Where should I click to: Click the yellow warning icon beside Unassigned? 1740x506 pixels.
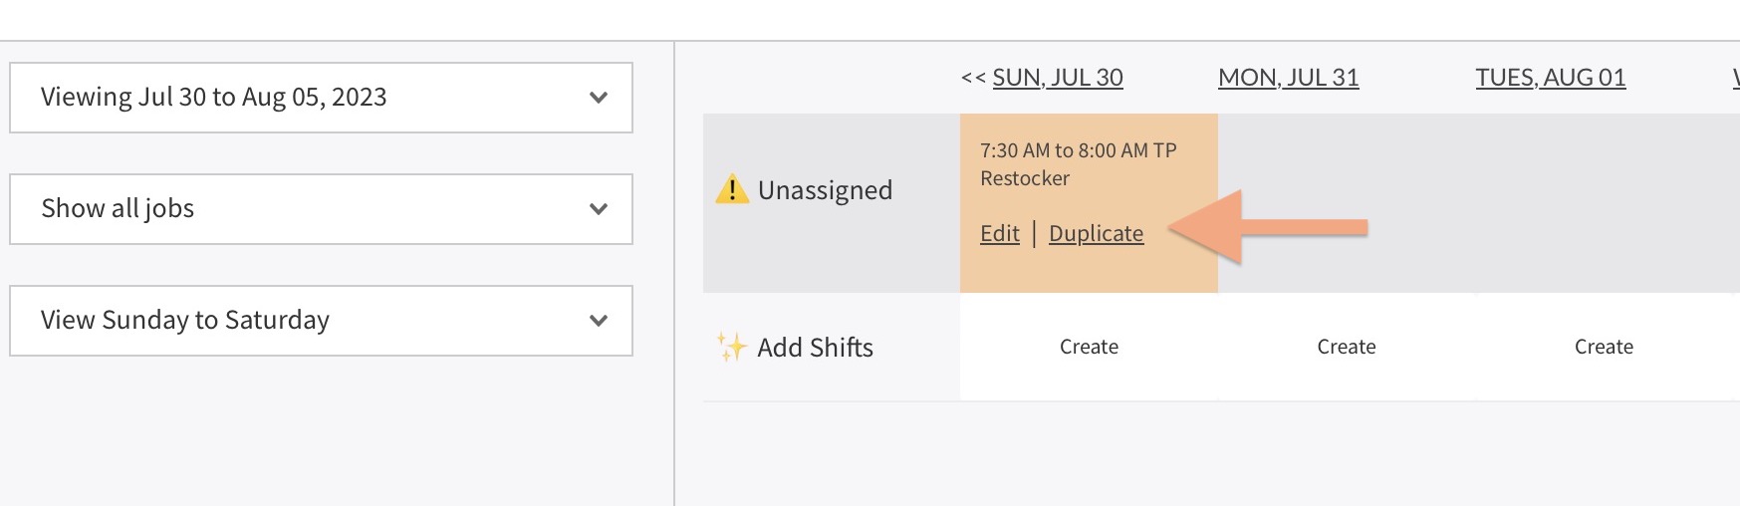pos(732,189)
